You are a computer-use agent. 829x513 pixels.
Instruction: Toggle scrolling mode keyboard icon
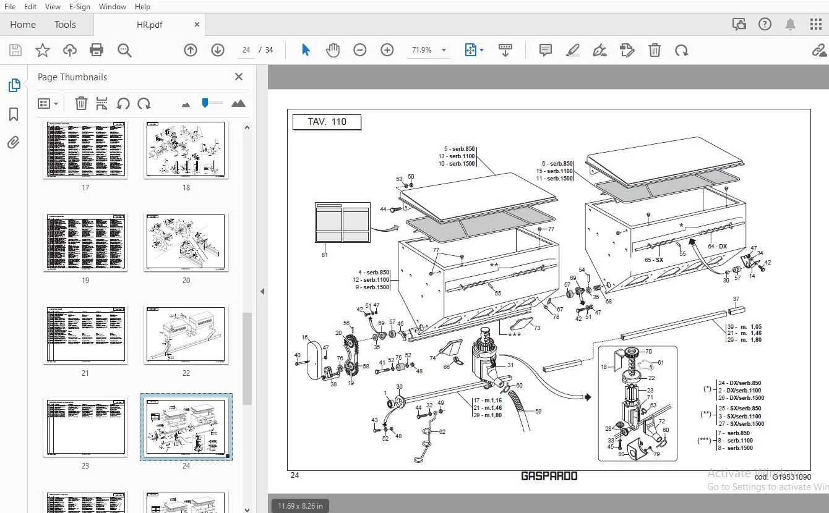(x=505, y=50)
